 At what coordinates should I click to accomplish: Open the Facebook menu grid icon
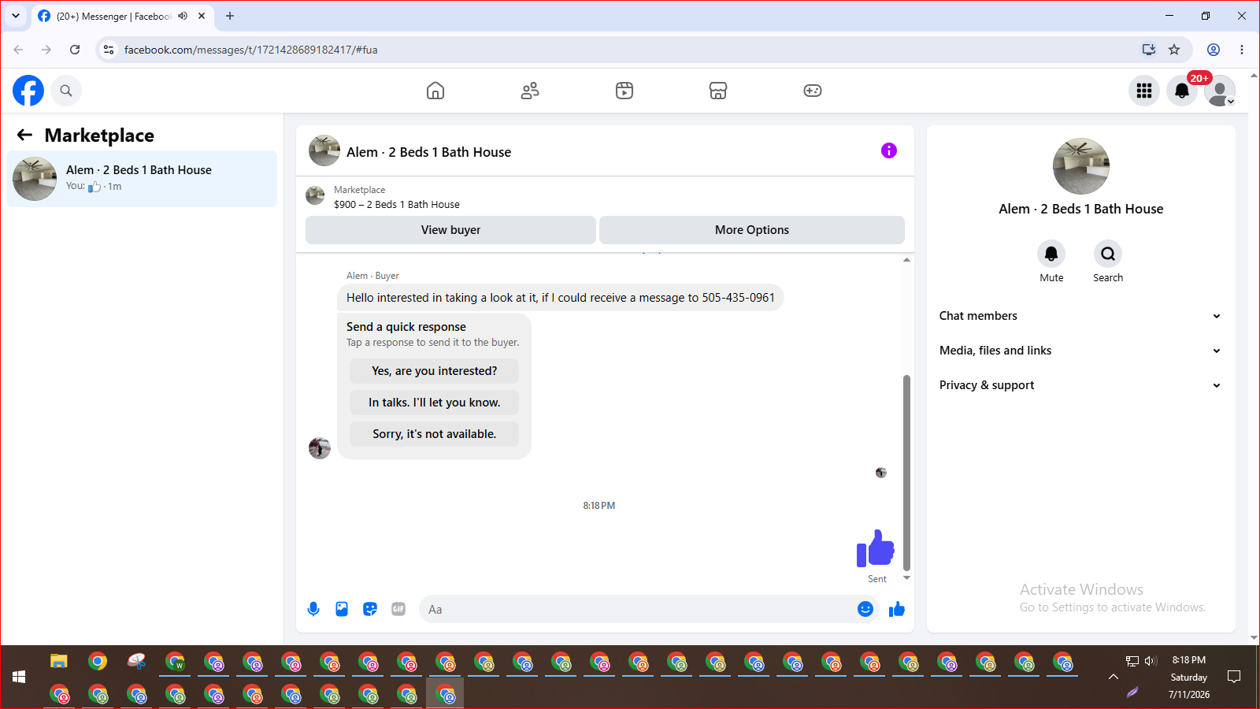coord(1144,91)
